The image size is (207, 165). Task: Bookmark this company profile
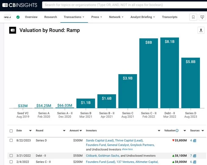coord(193,17)
